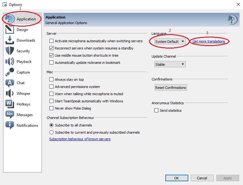The width and height of the screenshot is (243, 185).
Task: Open the Chat bubble icon
Action: pyautogui.click(x=10, y=83)
